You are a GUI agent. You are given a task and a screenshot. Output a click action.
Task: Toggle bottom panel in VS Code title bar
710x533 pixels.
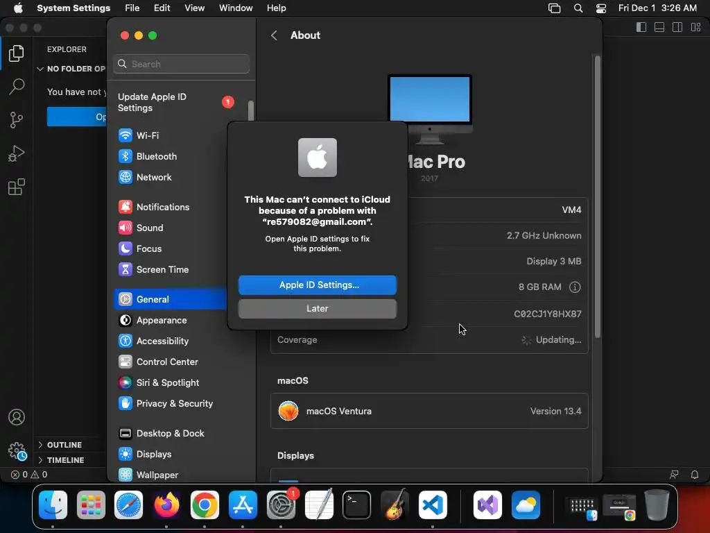659,27
